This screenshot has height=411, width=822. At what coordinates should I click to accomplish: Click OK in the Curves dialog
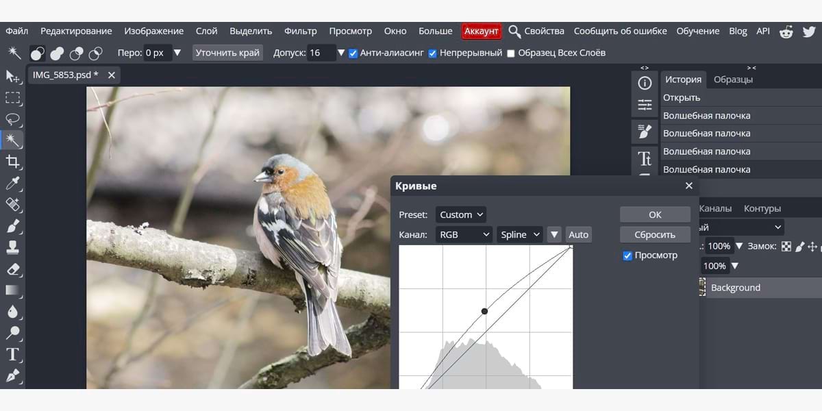[x=655, y=214]
